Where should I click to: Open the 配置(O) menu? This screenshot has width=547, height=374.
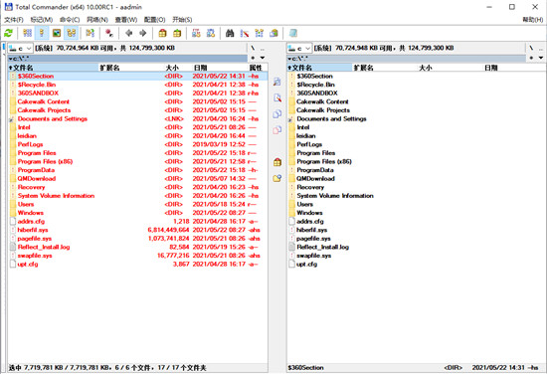coord(154,20)
